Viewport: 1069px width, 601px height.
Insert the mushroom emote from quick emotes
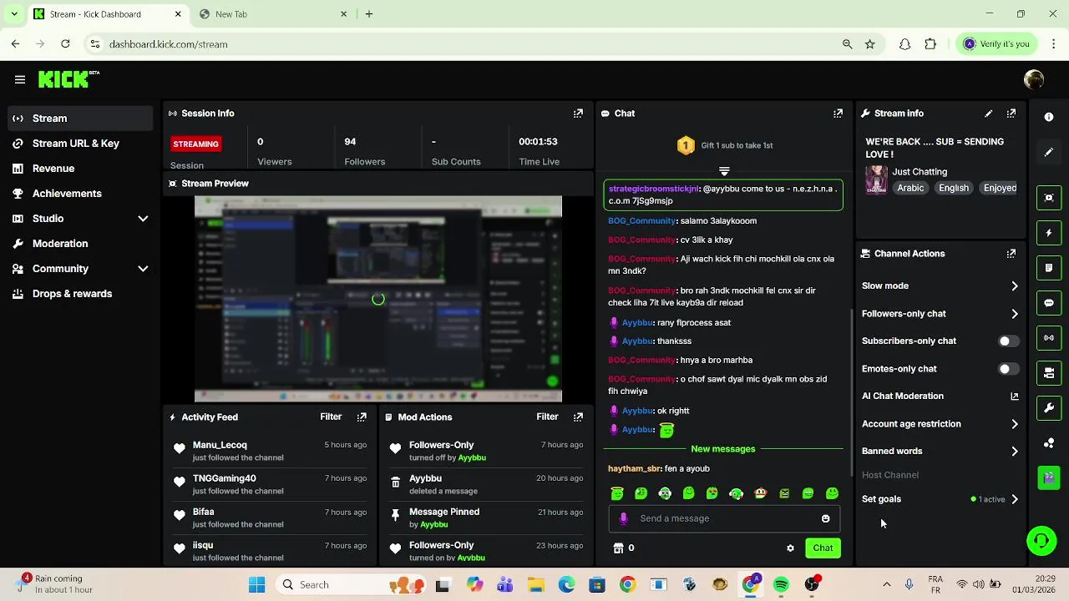point(760,493)
